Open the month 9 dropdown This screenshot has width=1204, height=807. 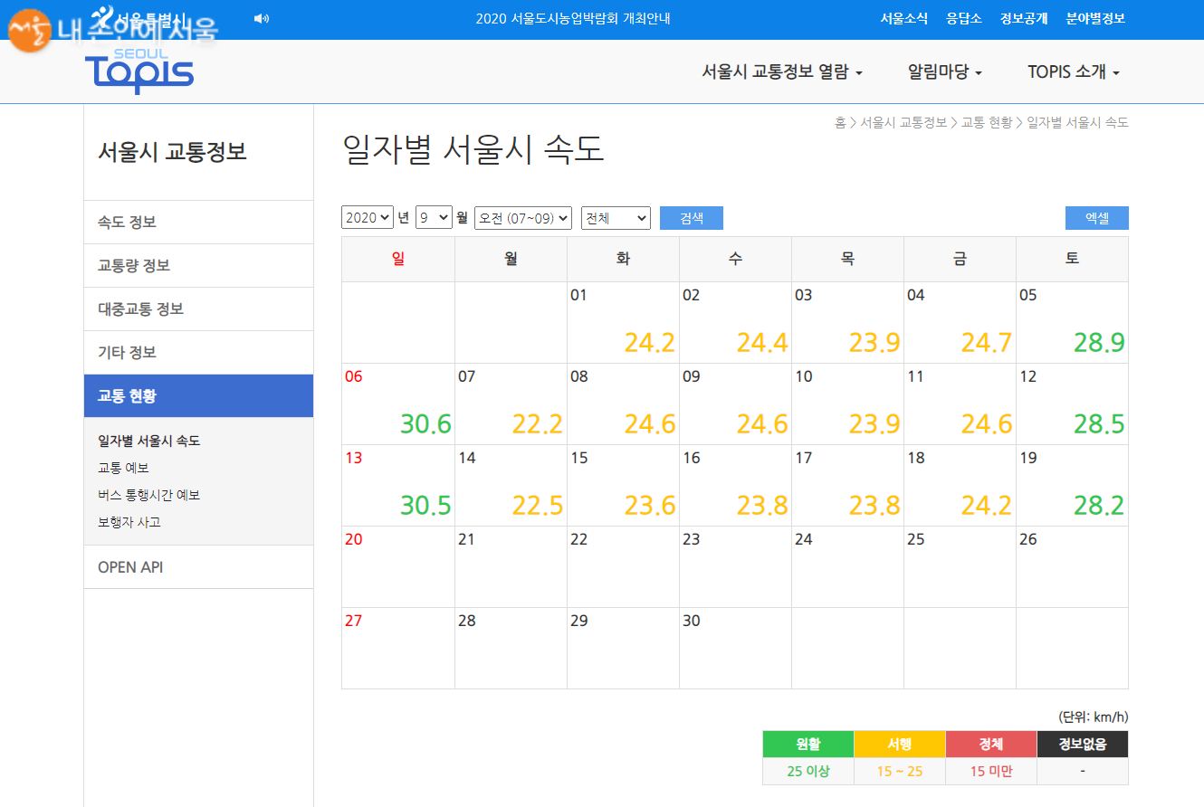[434, 218]
